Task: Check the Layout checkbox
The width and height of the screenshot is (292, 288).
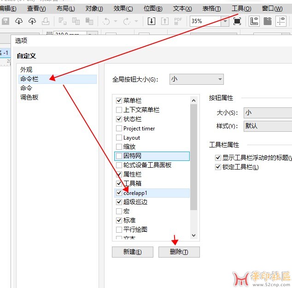Action: (119, 137)
